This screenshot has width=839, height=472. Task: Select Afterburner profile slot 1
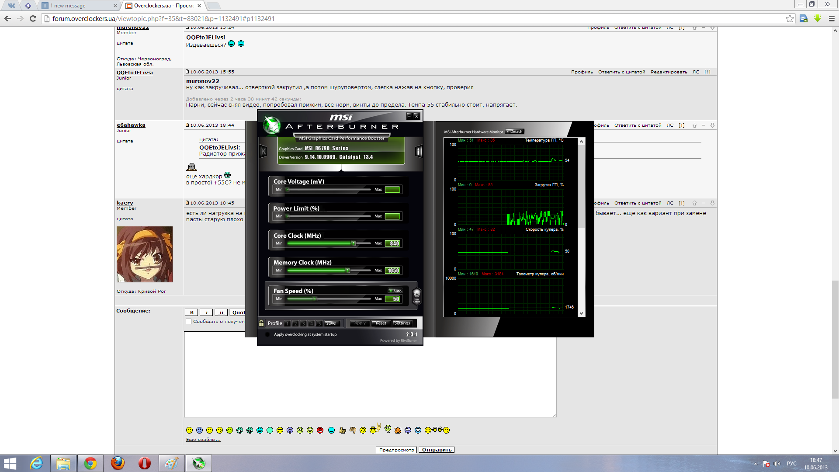pyautogui.click(x=287, y=323)
